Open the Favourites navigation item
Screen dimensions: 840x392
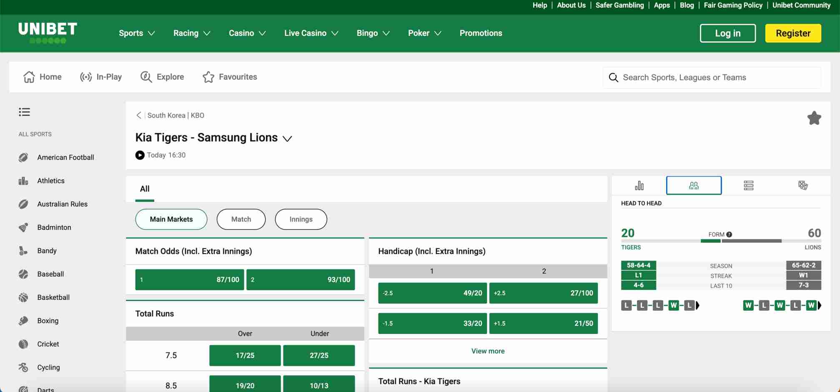230,77
